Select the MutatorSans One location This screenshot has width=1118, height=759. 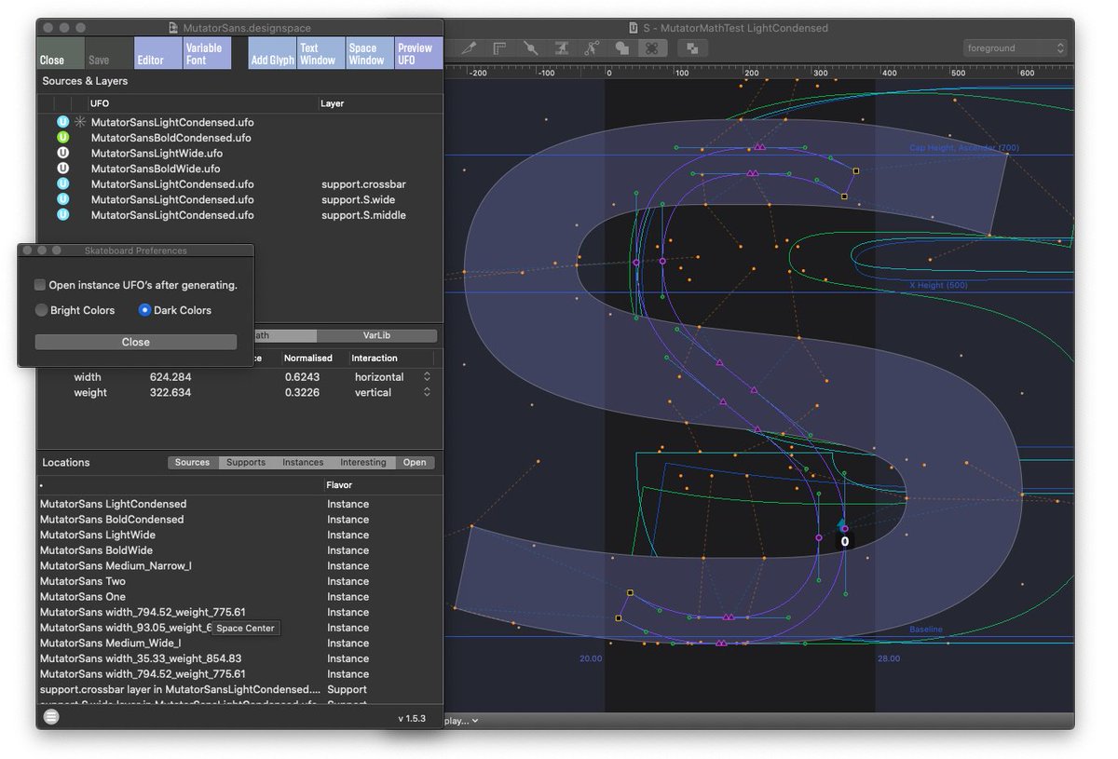click(x=239, y=597)
